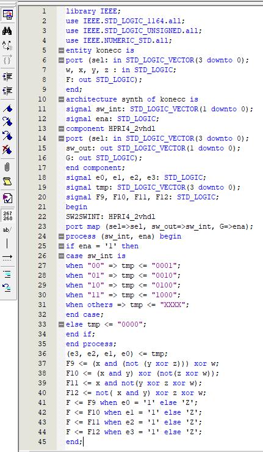Click 'signal F9, F10, F11, F12' line
263x452 pixels.
point(142,197)
